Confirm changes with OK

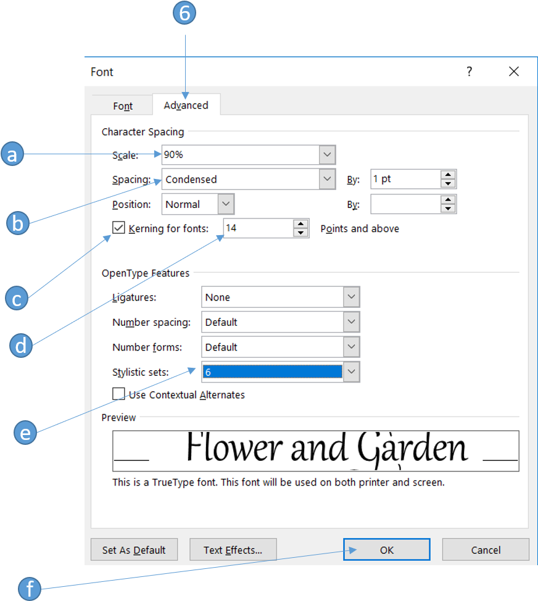(386, 549)
